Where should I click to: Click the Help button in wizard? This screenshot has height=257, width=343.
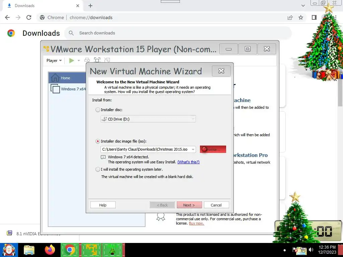pos(103,205)
